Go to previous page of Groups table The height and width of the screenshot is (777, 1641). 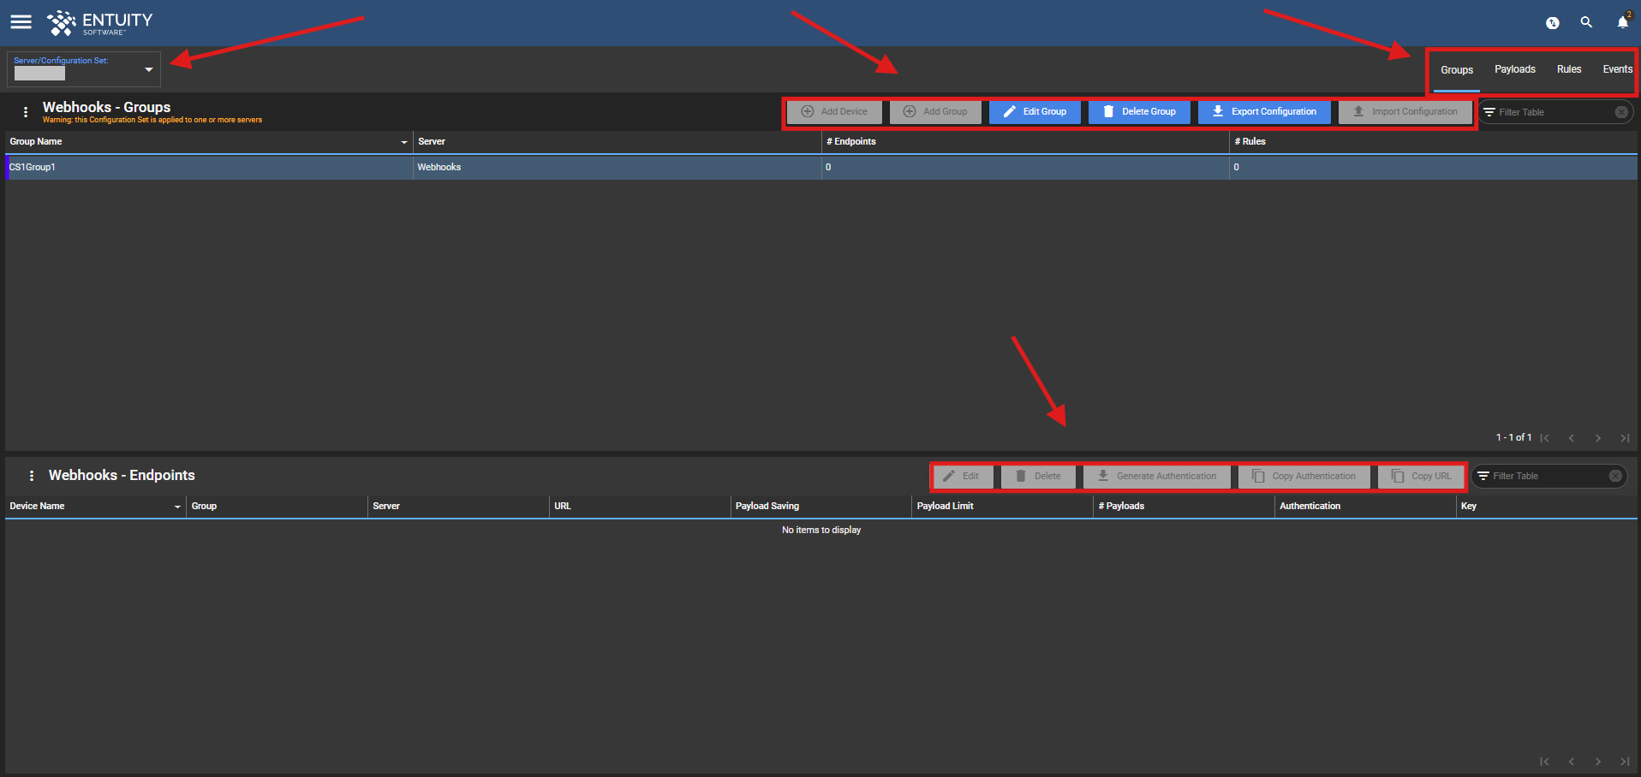point(1572,438)
